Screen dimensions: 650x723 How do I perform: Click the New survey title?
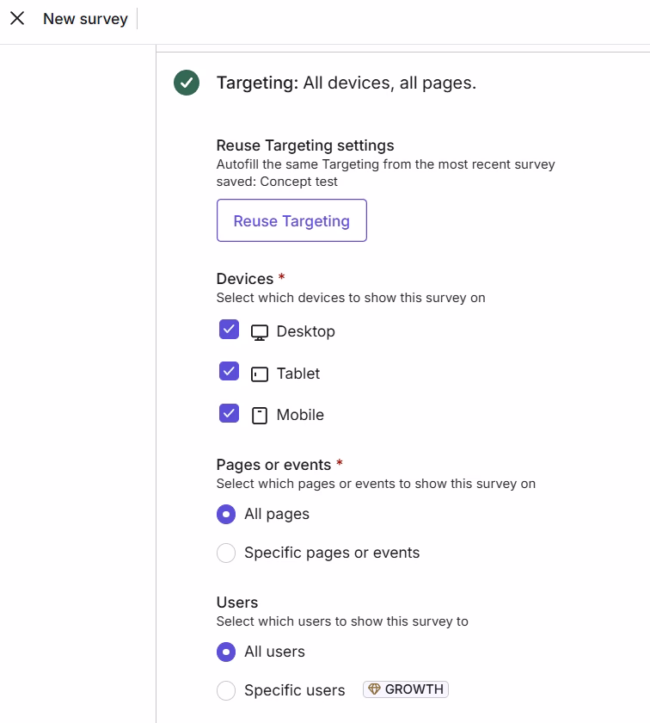click(x=86, y=18)
